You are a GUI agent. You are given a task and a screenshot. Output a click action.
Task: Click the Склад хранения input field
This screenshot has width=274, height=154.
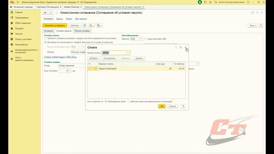coord(72,65)
